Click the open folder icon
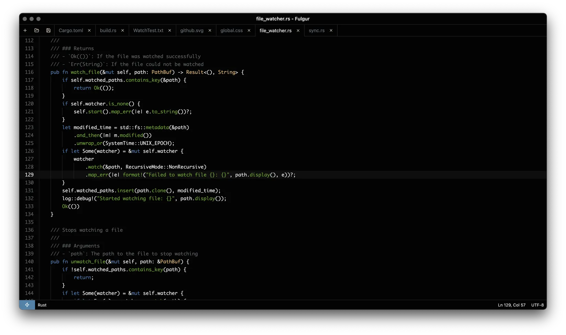 (x=37, y=31)
